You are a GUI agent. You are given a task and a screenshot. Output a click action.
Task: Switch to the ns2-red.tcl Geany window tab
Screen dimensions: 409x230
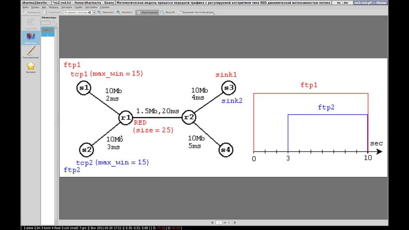coord(83,3)
